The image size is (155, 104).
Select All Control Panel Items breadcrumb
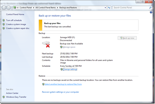coord(46,7)
